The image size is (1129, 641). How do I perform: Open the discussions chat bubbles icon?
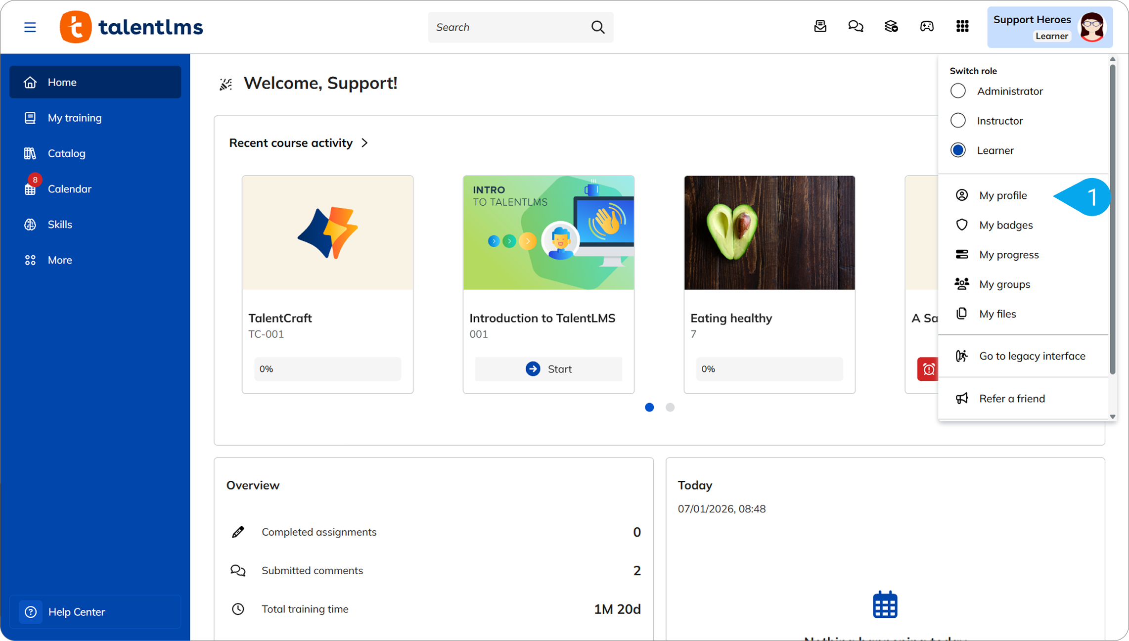pyautogui.click(x=856, y=26)
